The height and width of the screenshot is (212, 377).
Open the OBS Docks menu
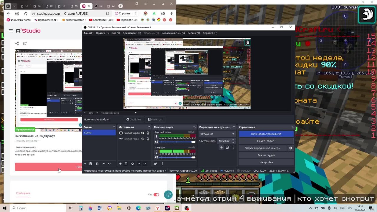(132, 33)
